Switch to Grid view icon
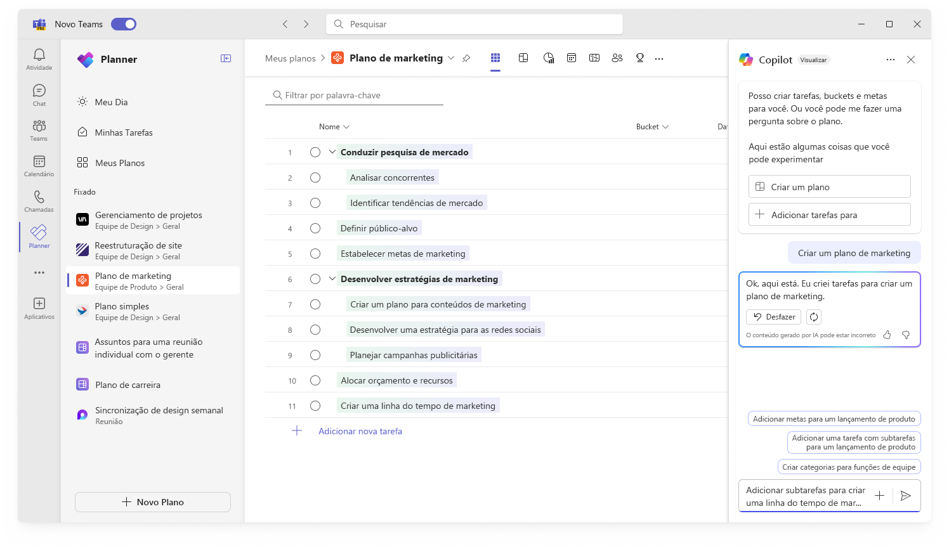The height and width of the screenshot is (549, 949). pos(495,58)
